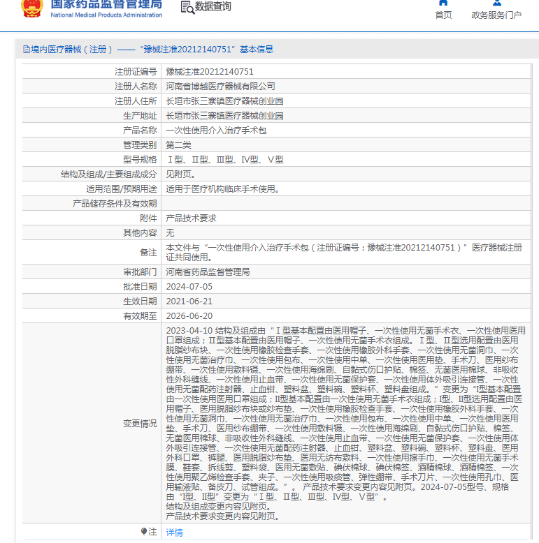Open the 数据查询 search icon

tap(187, 7)
